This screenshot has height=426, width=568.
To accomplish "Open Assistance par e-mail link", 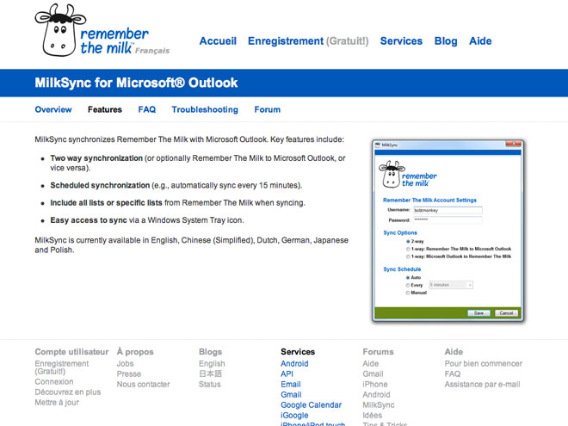I will pos(482,385).
